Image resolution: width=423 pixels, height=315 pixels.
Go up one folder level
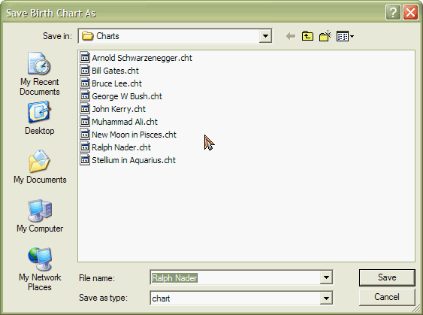(307, 36)
